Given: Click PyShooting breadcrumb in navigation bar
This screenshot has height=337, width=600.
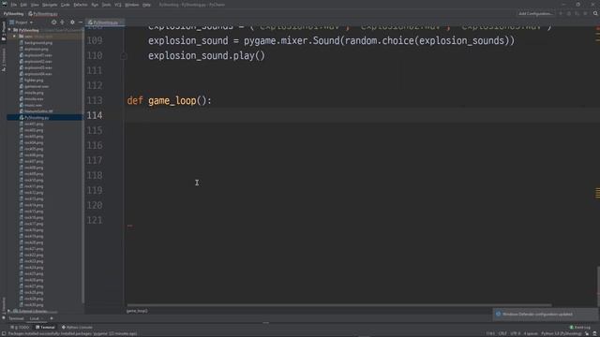Looking at the screenshot, I should coord(13,14).
